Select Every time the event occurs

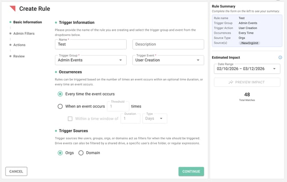tap(60, 94)
